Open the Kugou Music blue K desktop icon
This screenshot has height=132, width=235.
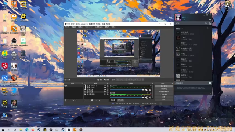coord(5,79)
